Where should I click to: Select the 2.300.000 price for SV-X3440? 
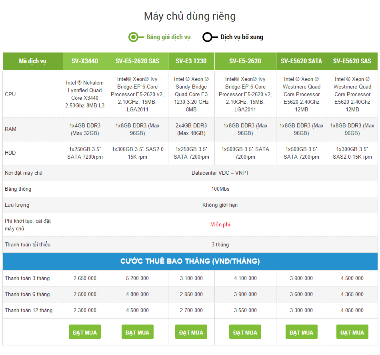click(x=85, y=310)
